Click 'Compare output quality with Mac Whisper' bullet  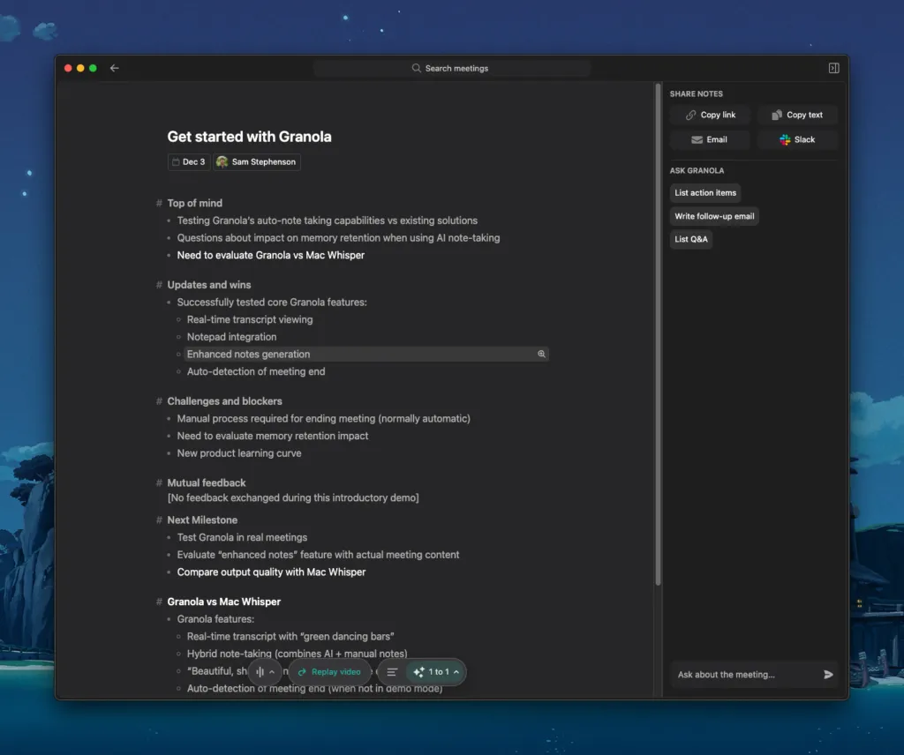click(271, 572)
